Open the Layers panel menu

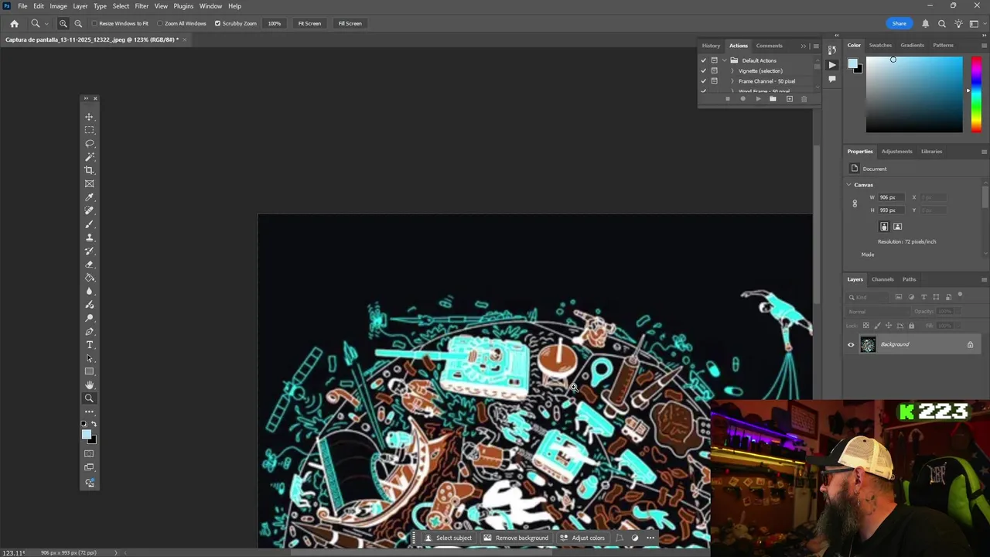pyautogui.click(x=984, y=279)
